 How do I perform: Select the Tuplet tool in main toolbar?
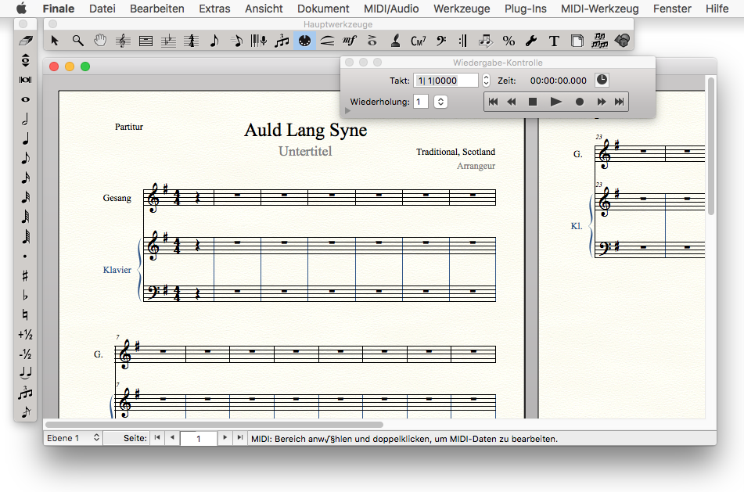pos(282,41)
